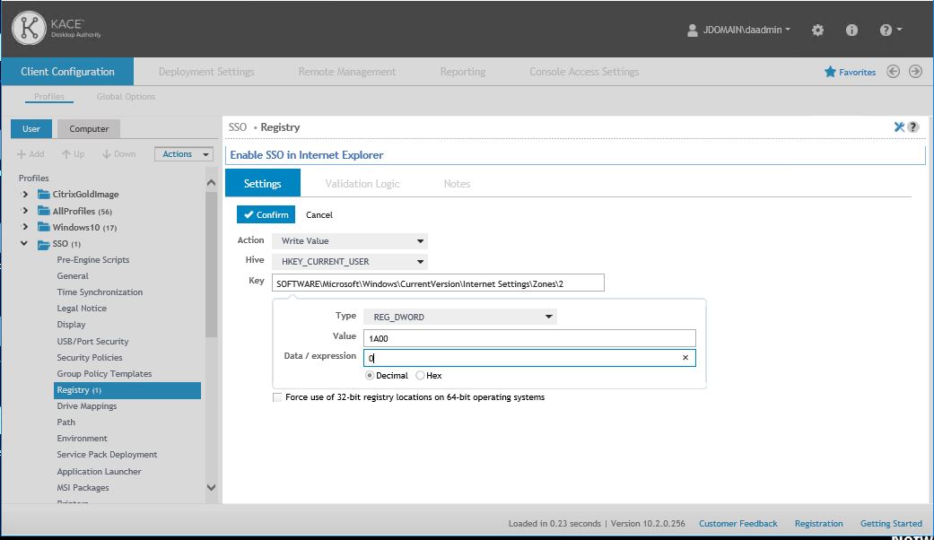934x540 pixels.
Task: Click the profile tree scroll up arrow
Action: [x=211, y=182]
